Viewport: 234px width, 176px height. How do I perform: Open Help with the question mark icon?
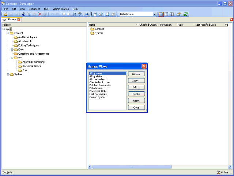tap(87, 14)
